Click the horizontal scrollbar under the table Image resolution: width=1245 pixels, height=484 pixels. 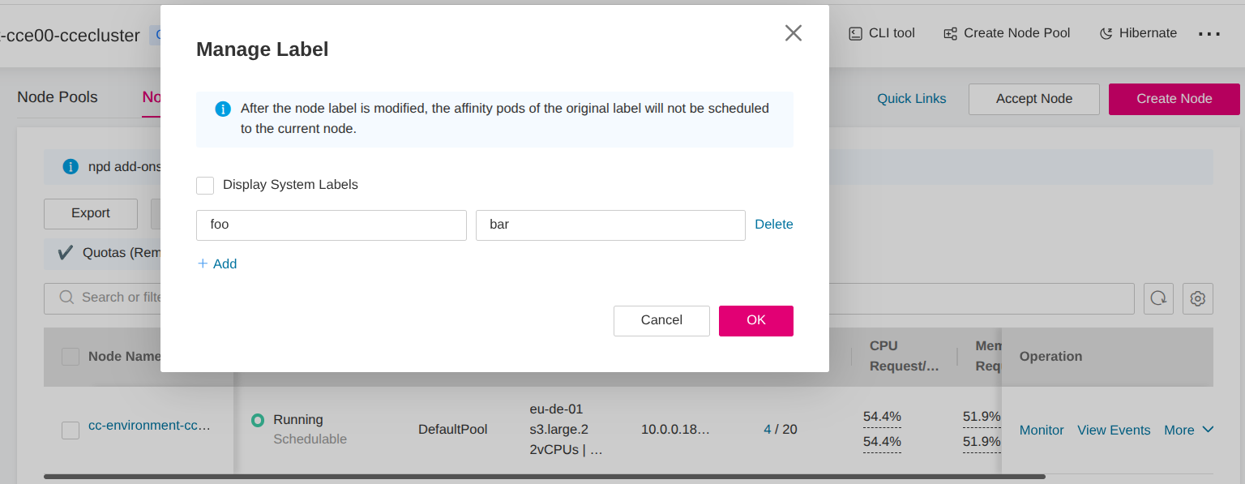pyautogui.click(x=544, y=477)
